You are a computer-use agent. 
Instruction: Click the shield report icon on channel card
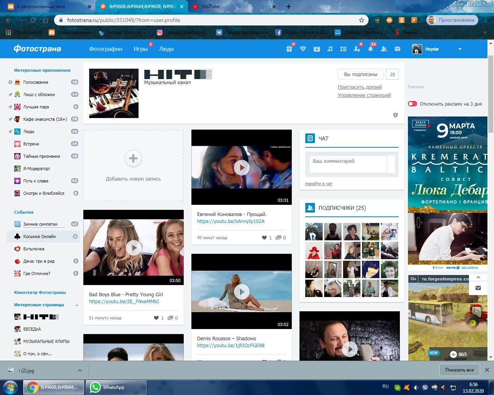(395, 115)
